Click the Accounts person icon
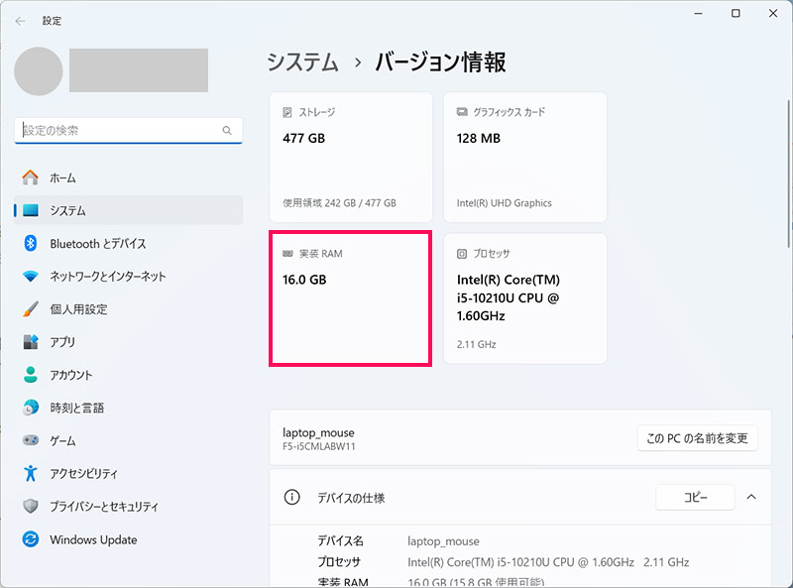 (31, 375)
